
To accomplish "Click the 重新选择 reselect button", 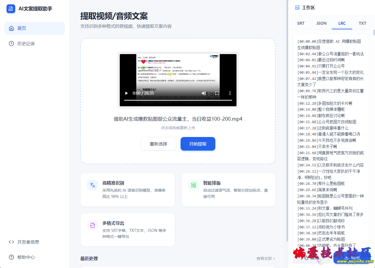I will 159,144.
